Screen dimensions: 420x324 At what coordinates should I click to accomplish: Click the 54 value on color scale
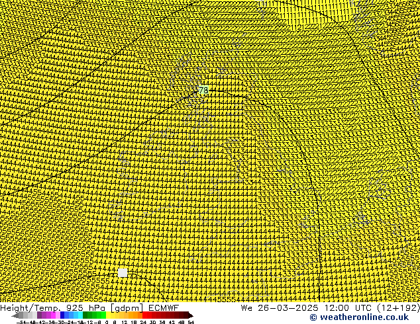[x=191, y=323]
